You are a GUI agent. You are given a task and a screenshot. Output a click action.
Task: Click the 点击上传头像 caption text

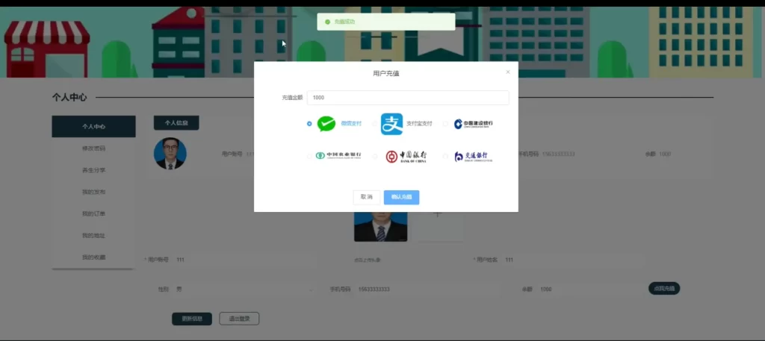(x=367, y=260)
